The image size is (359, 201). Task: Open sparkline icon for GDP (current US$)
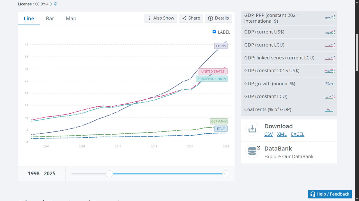[330, 32]
